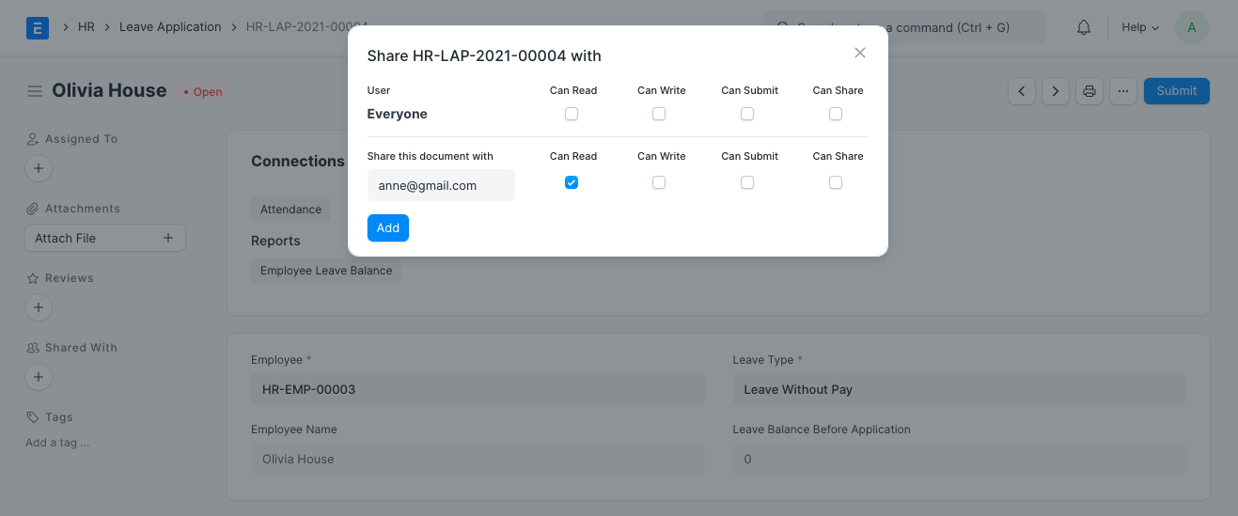Close the Share dialog
Image resolution: width=1238 pixels, height=516 pixels.
859,54
